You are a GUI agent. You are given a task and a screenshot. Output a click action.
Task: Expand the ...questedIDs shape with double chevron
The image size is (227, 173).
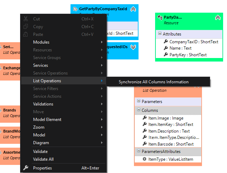click(133, 47)
